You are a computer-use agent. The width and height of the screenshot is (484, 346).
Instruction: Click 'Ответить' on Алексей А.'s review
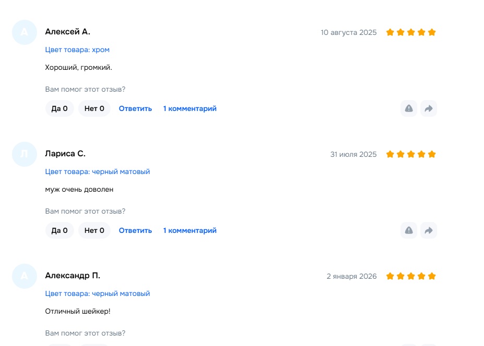(136, 108)
